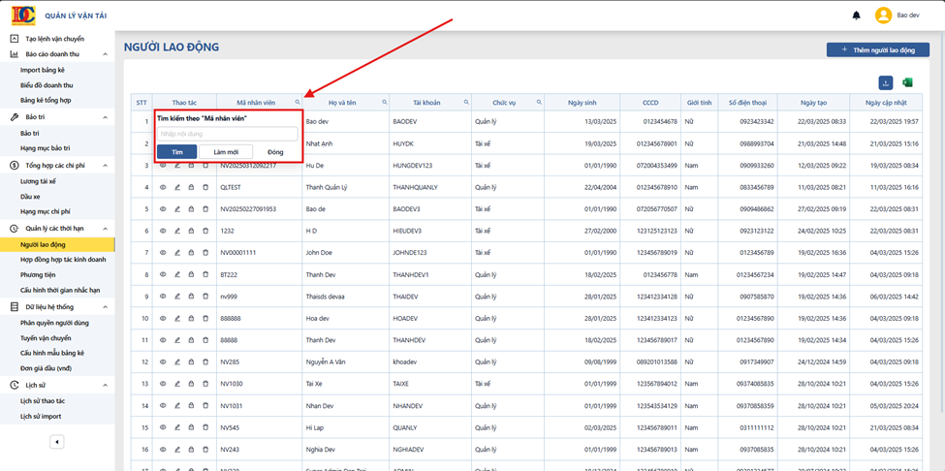View details of NV1030 via eye icon

click(x=163, y=384)
